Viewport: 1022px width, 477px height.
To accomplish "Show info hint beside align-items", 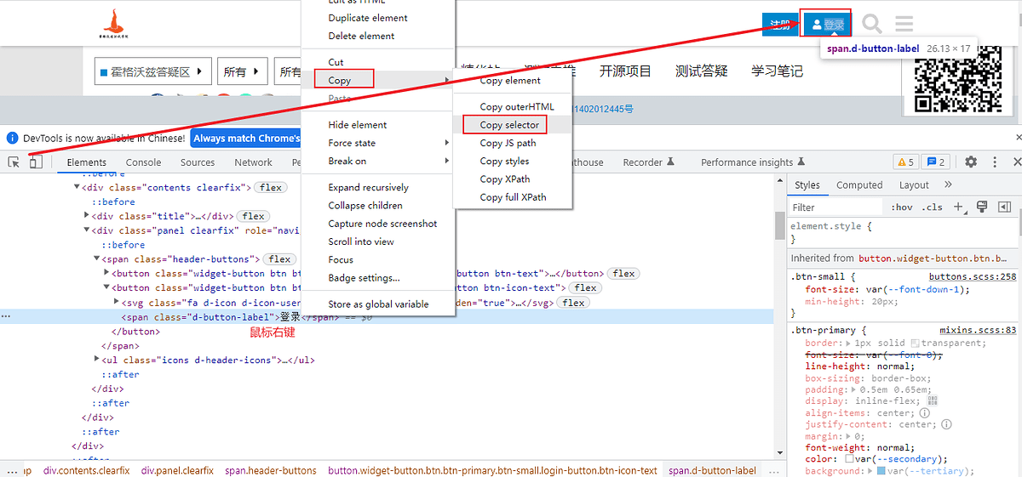I will pyautogui.click(x=925, y=412).
